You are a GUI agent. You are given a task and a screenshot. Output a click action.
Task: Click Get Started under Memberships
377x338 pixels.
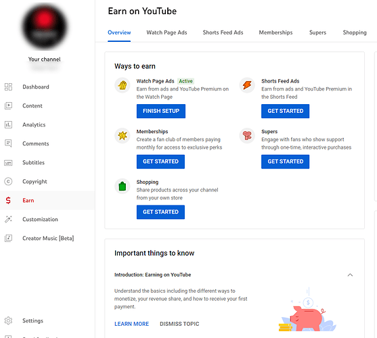(160, 162)
